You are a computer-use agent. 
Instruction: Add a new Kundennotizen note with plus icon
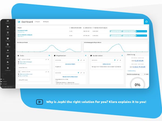[x=122, y=56]
